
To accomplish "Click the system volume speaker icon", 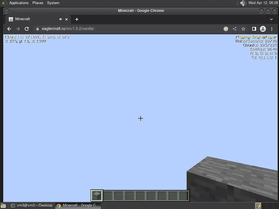I will tap(243, 3).
